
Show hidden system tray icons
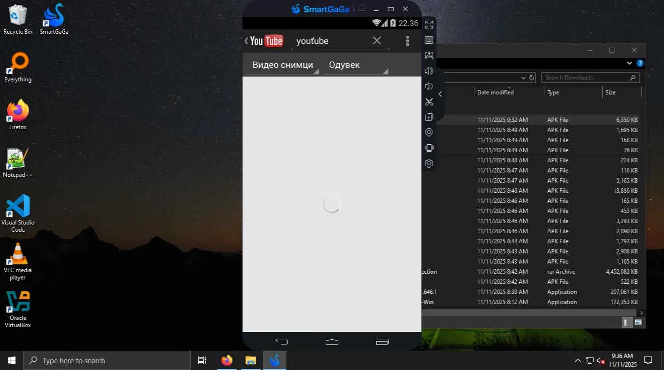pyautogui.click(x=578, y=360)
